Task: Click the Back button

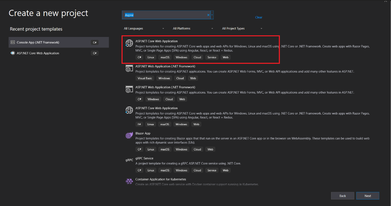Action: click(342, 196)
